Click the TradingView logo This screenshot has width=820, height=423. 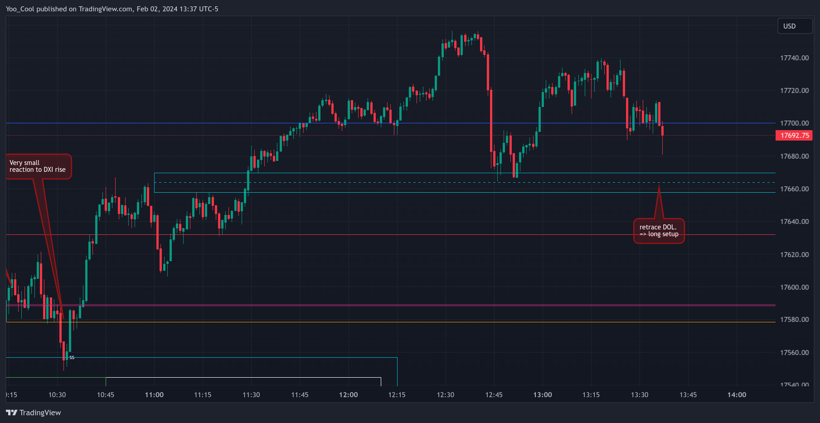(33, 413)
